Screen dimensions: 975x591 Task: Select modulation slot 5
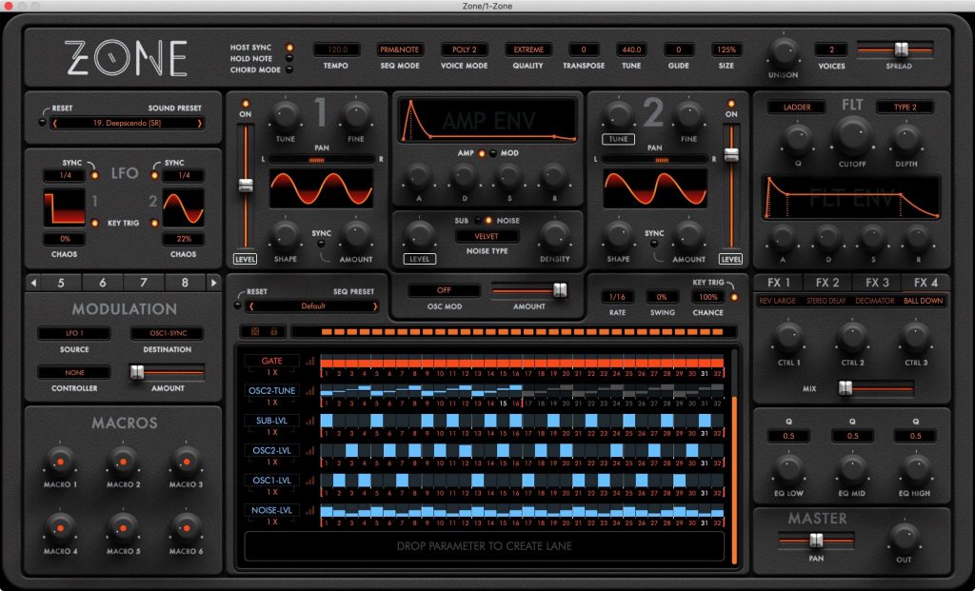pos(61,283)
